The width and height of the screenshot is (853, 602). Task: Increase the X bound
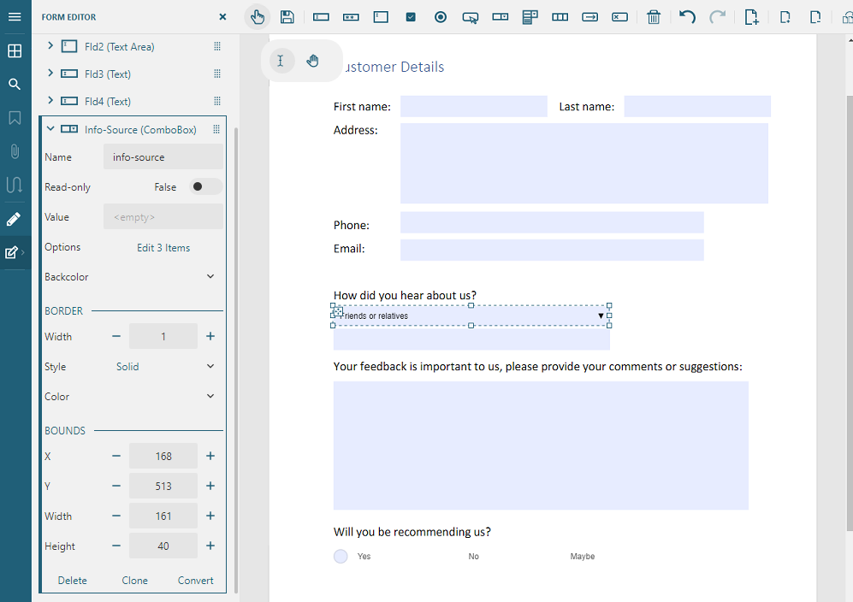(x=210, y=456)
